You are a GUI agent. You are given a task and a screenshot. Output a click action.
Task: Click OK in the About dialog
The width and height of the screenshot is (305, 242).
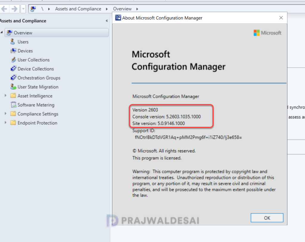click(267, 218)
